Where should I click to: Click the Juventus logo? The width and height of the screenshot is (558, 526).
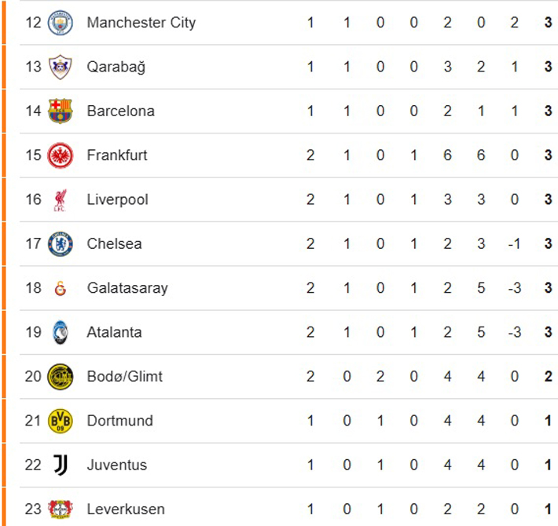click(60, 465)
